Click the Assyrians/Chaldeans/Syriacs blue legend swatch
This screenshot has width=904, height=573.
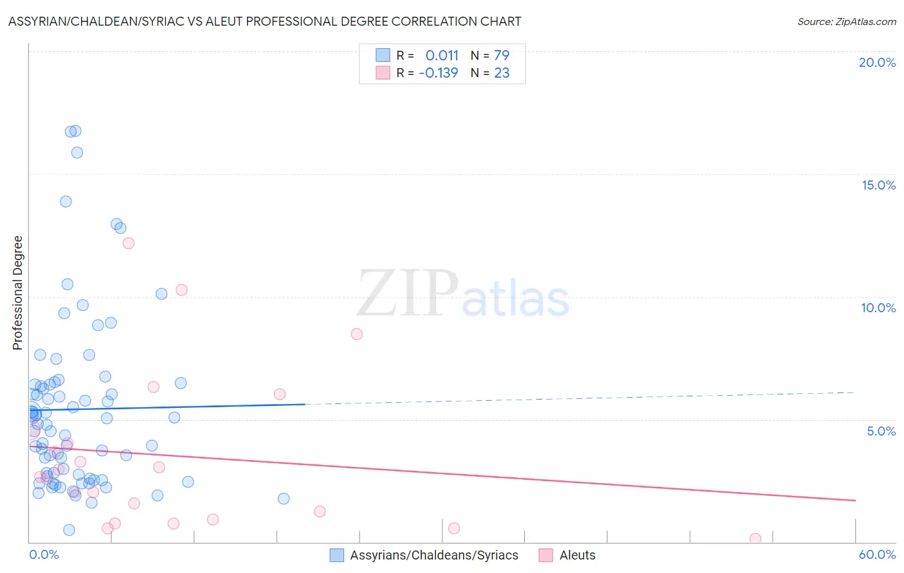(336, 555)
